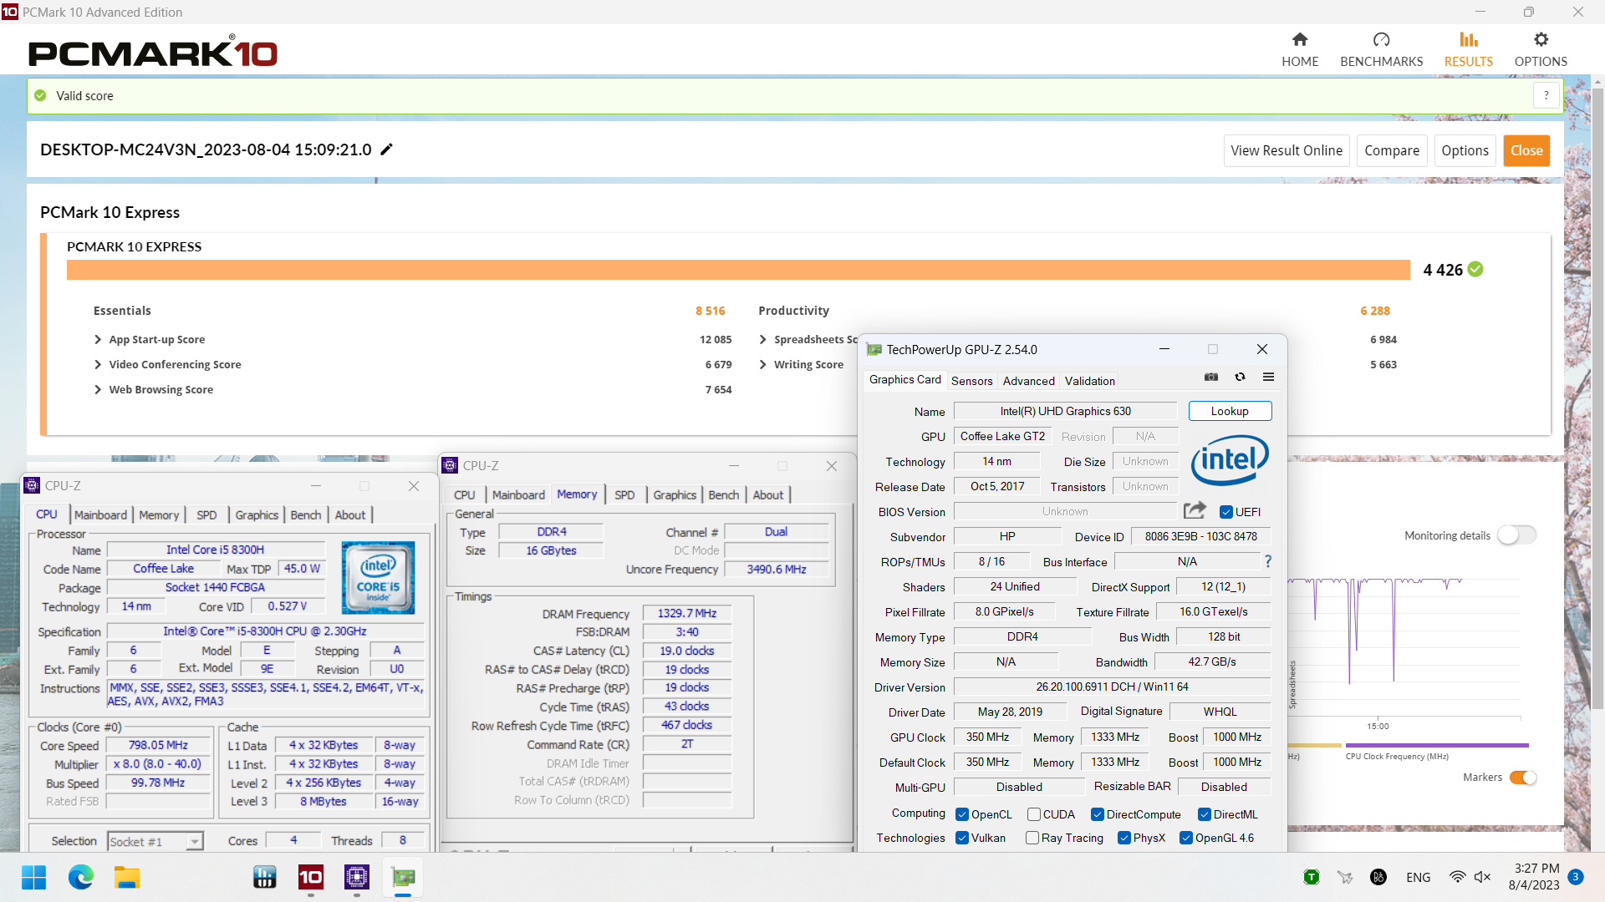Expand Writing Score row
1605x902 pixels.
coord(763,364)
